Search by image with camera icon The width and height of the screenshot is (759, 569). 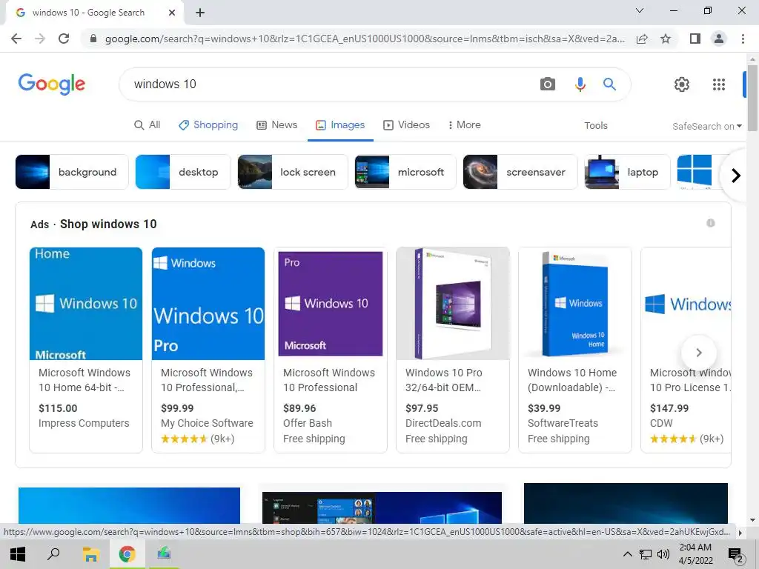click(548, 84)
